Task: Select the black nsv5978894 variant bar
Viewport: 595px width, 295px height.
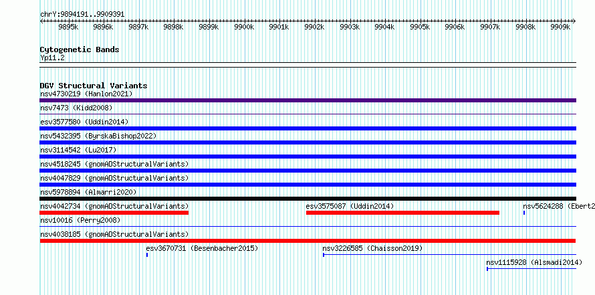Action: (x=308, y=199)
